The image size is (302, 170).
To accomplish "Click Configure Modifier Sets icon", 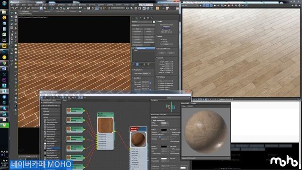I will [x=148, y=64].
